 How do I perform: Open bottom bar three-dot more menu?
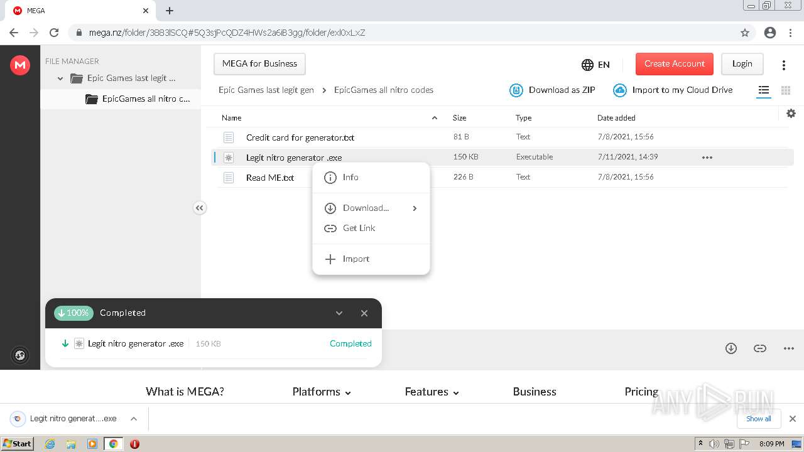(789, 348)
